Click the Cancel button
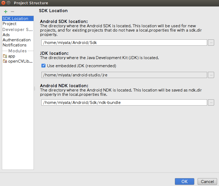The height and width of the screenshot is (186, 219). (207, 181)
